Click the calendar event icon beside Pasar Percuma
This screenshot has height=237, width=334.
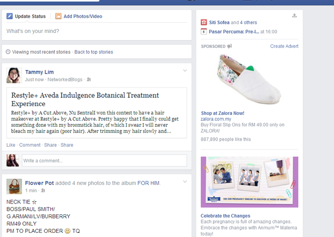[204, 31]
